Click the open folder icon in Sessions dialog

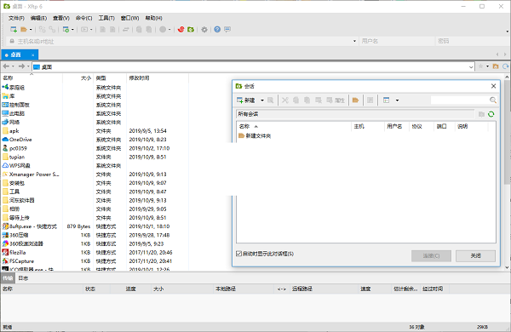pyautogui.click(x=355, y=100)
